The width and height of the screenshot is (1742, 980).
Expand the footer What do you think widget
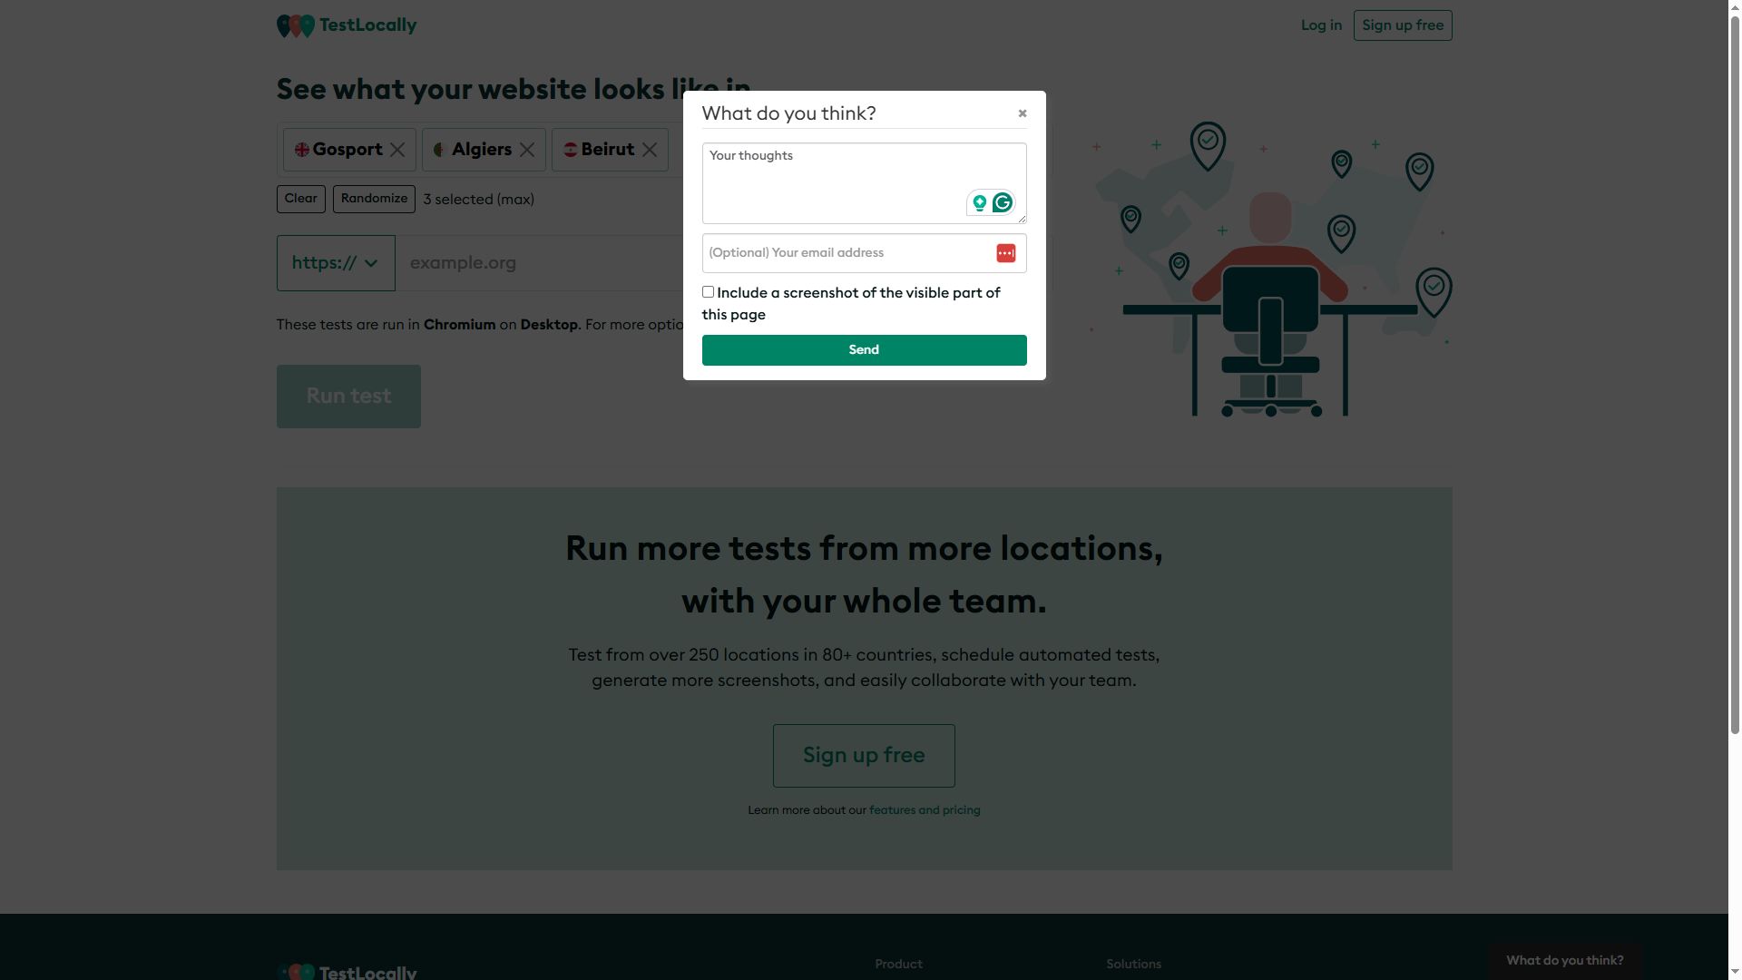point(1563,959)
